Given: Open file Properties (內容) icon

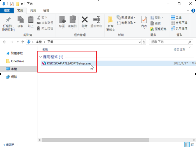Looking at the screenshot, I should pos(144,20).
